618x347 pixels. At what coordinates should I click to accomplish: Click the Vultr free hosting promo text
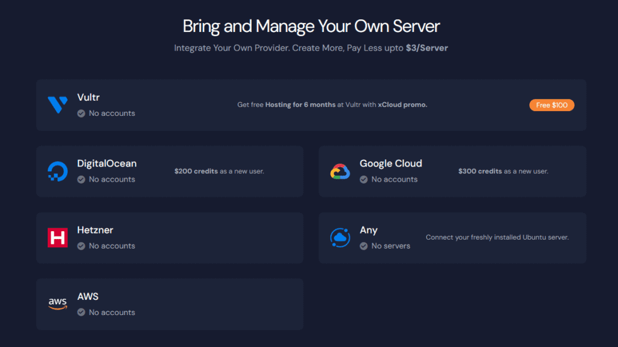(x=332, y=105)
